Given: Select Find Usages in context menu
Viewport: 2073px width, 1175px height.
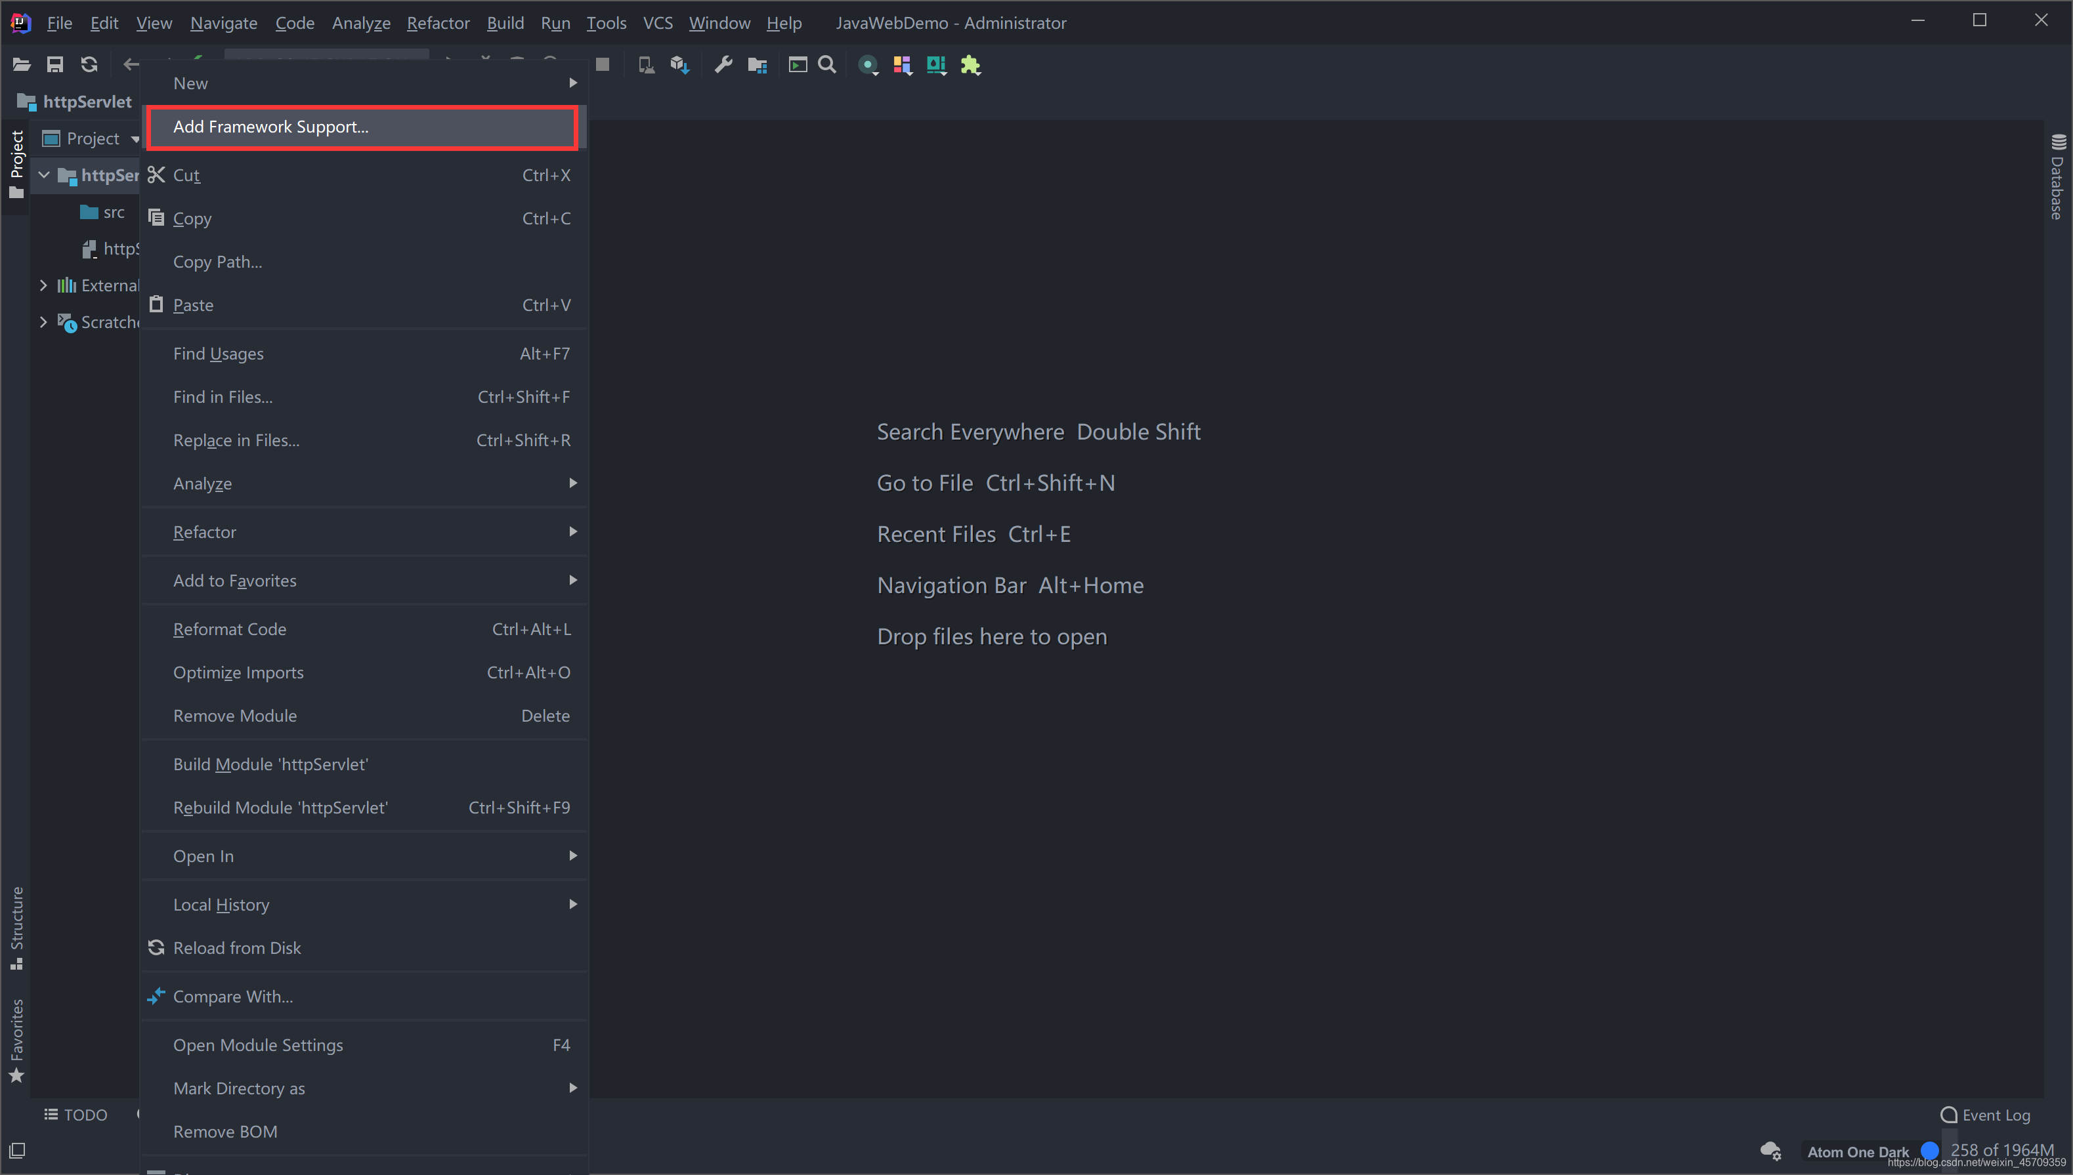Looking at the screenshot, I should (x=365, y=354).
